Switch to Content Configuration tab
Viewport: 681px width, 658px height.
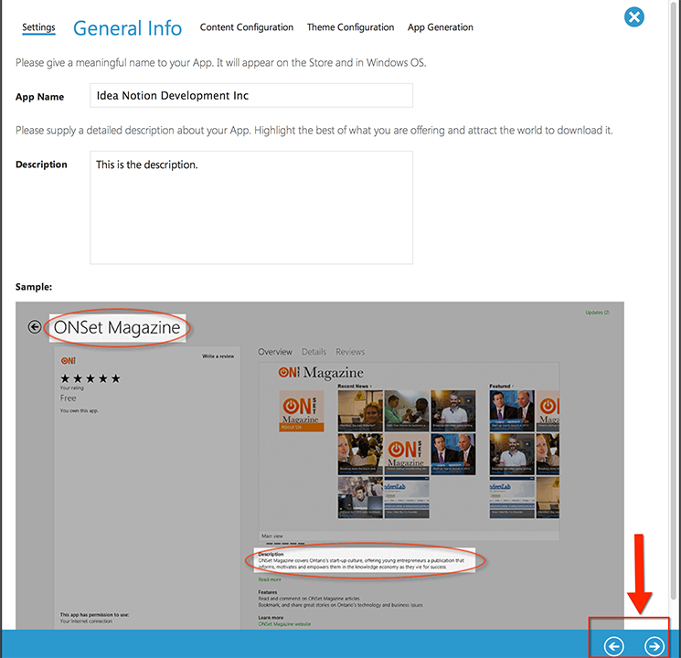[246, 27]
